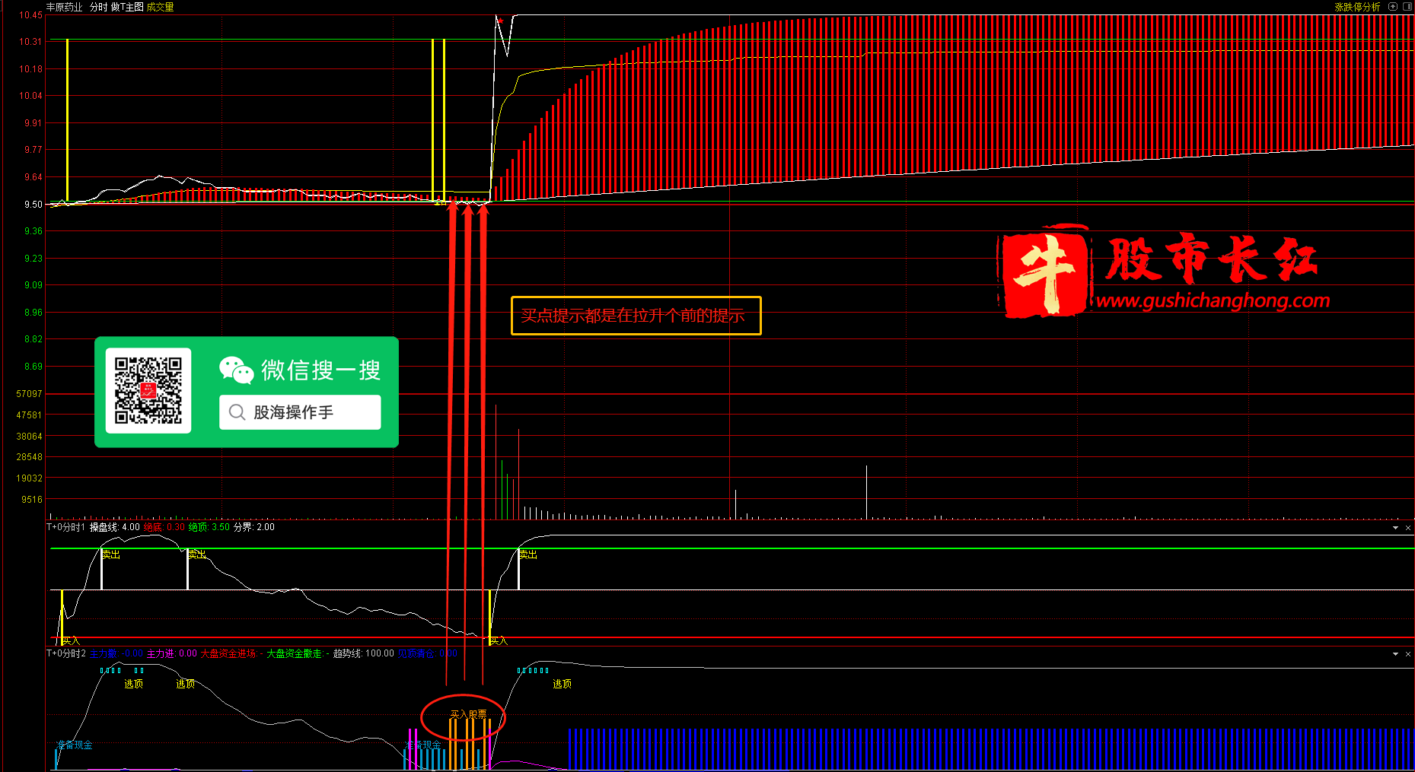
Task: Click the up-arrow icon beside 涨跌停分析
Action: click(x=1393, y=7)
